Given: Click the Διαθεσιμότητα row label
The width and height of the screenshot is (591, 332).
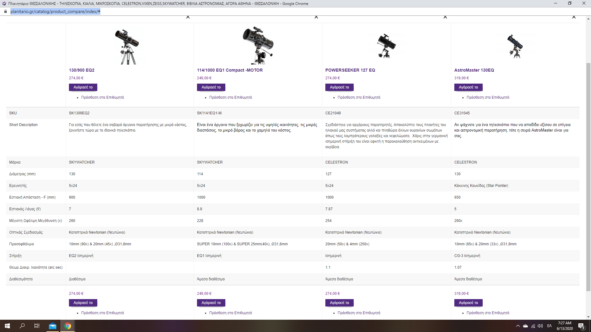Looking at the screenshot, I should [21, 279].
